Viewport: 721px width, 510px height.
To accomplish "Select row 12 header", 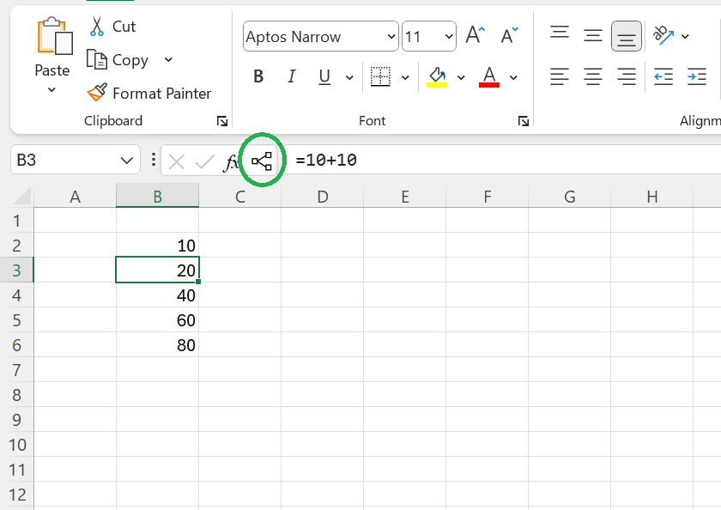I will tap(16, 495).
